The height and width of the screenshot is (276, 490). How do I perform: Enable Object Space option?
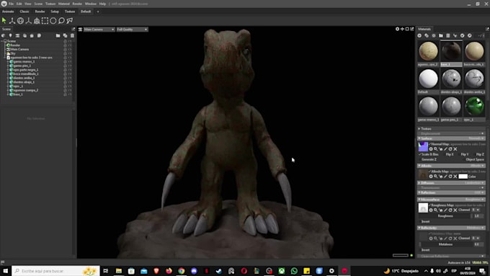pyautogui.click(x=475, y=159)
